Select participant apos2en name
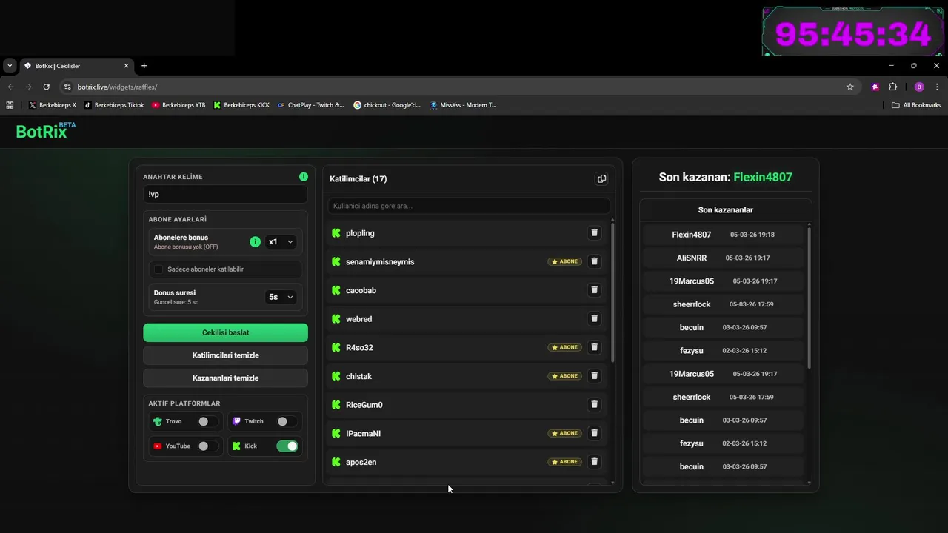 coord(361,462)
